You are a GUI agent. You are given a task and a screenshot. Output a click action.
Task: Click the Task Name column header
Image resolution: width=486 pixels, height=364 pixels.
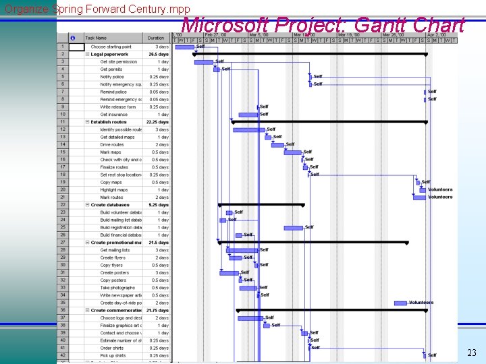click(113, 38)
